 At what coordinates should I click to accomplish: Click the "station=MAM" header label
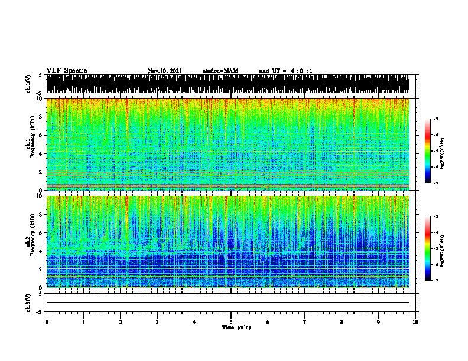220,71
